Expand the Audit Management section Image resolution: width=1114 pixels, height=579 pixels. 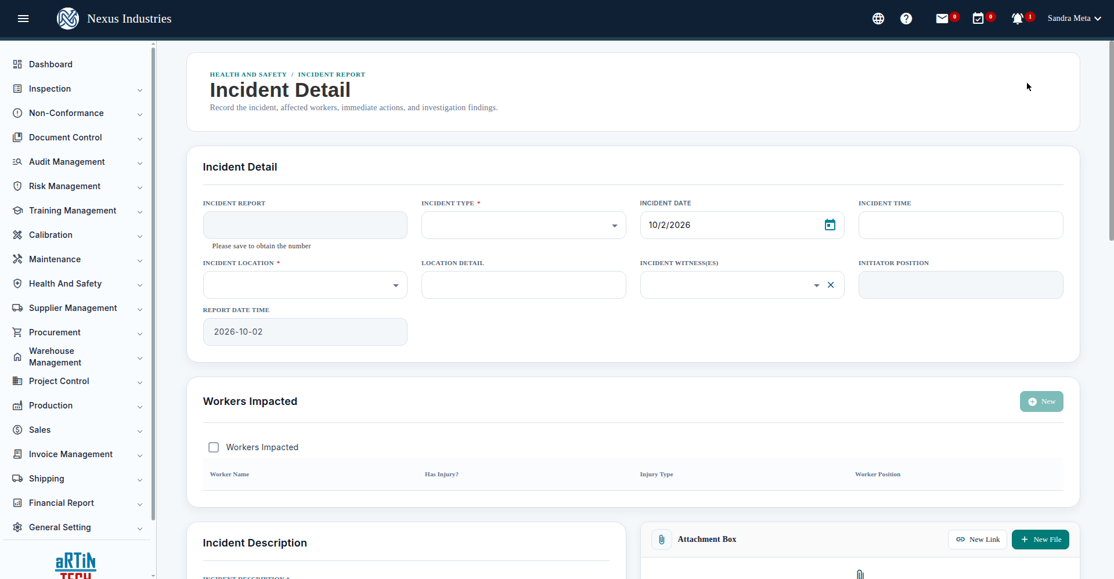click(77, 162)
